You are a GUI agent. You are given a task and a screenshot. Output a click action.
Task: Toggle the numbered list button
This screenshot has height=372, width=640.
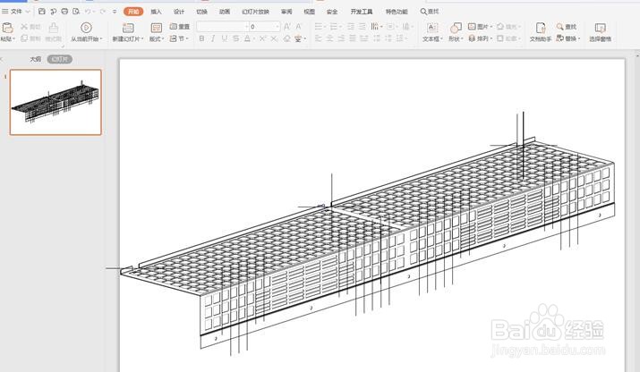335,27
